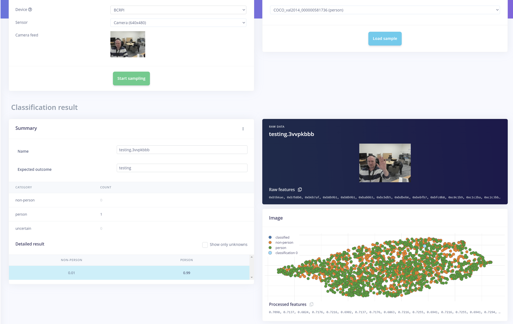Screen dimensions: 513x324
Task: Open the Summary three-dot options menu
Action: [x=243, y=129]
